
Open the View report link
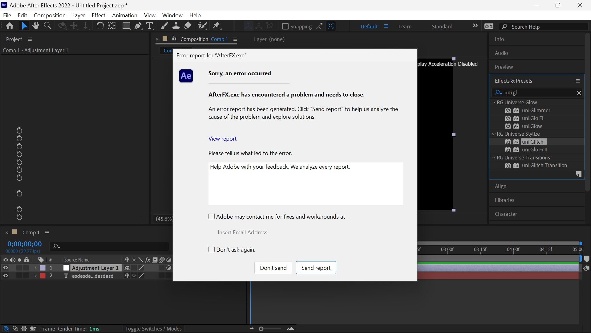tap(222, 139)
